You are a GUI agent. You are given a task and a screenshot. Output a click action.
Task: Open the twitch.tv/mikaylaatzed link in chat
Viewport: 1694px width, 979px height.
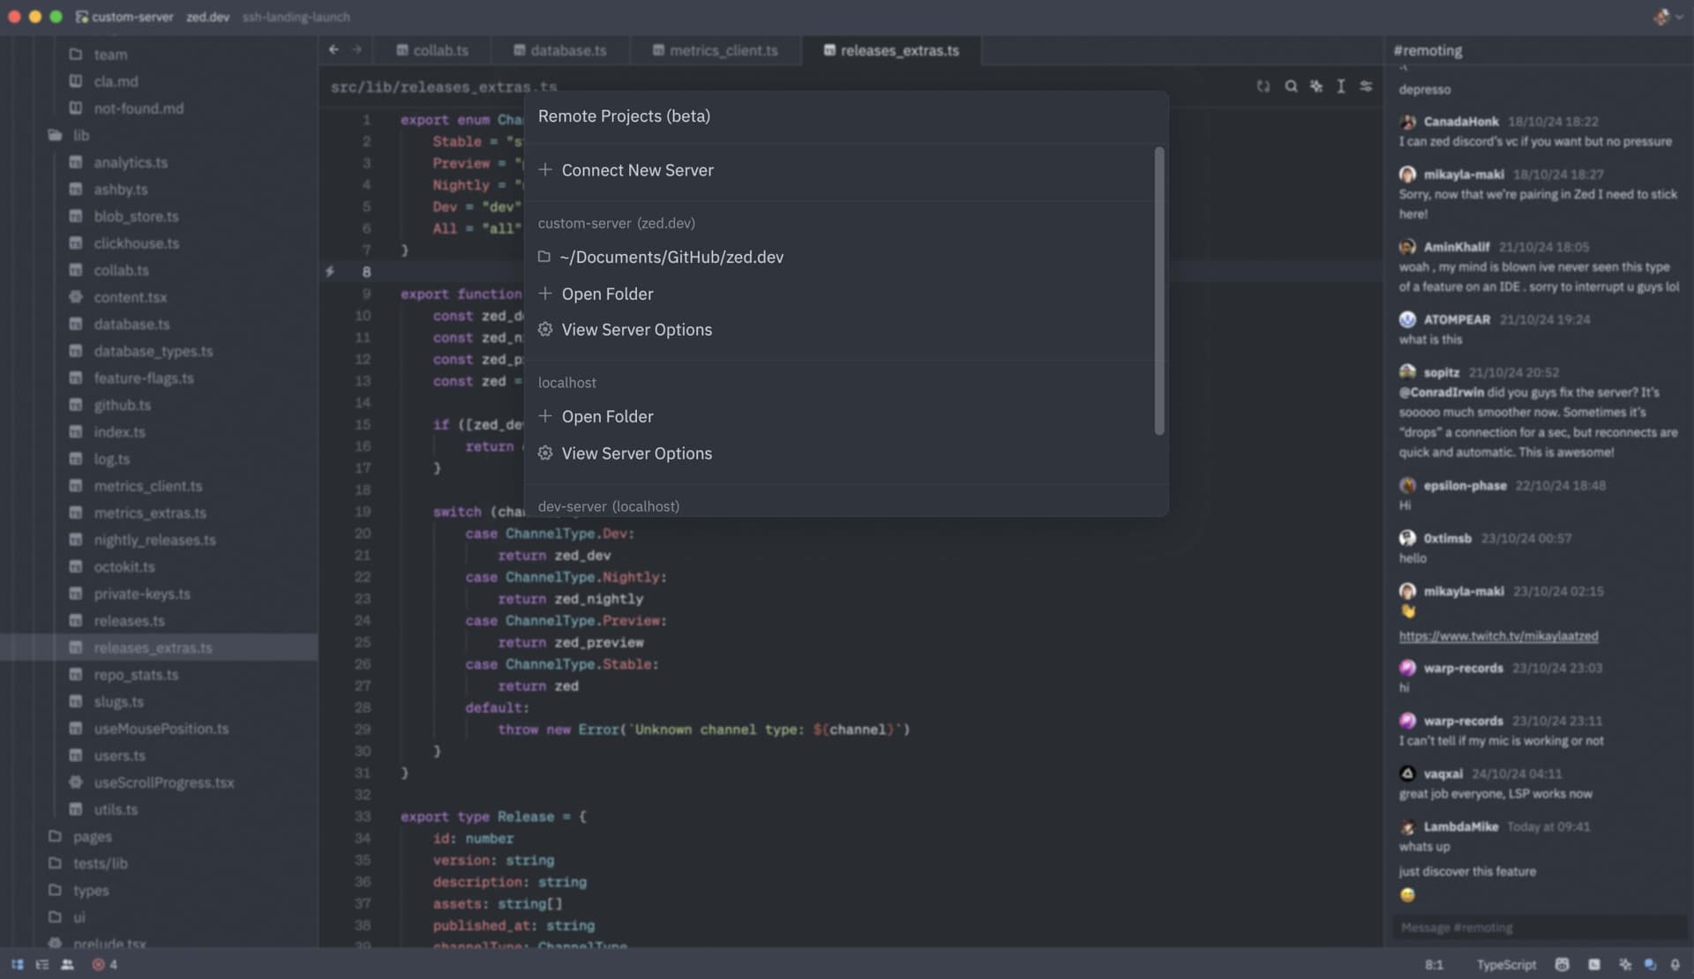pos(1498,636)
